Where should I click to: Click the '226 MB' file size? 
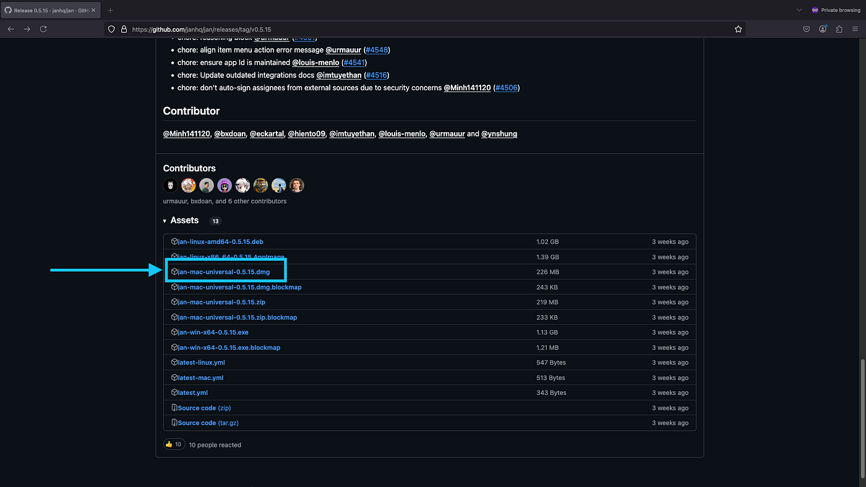coord(547,272)
